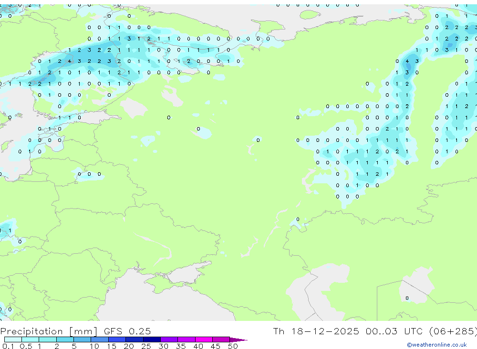Pick the legend swatch between 5 and 10

(83, 339)
